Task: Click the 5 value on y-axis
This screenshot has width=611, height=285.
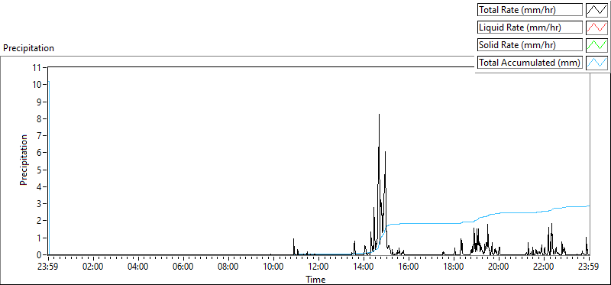Action: pyautogui.click(x=39, y=170)
